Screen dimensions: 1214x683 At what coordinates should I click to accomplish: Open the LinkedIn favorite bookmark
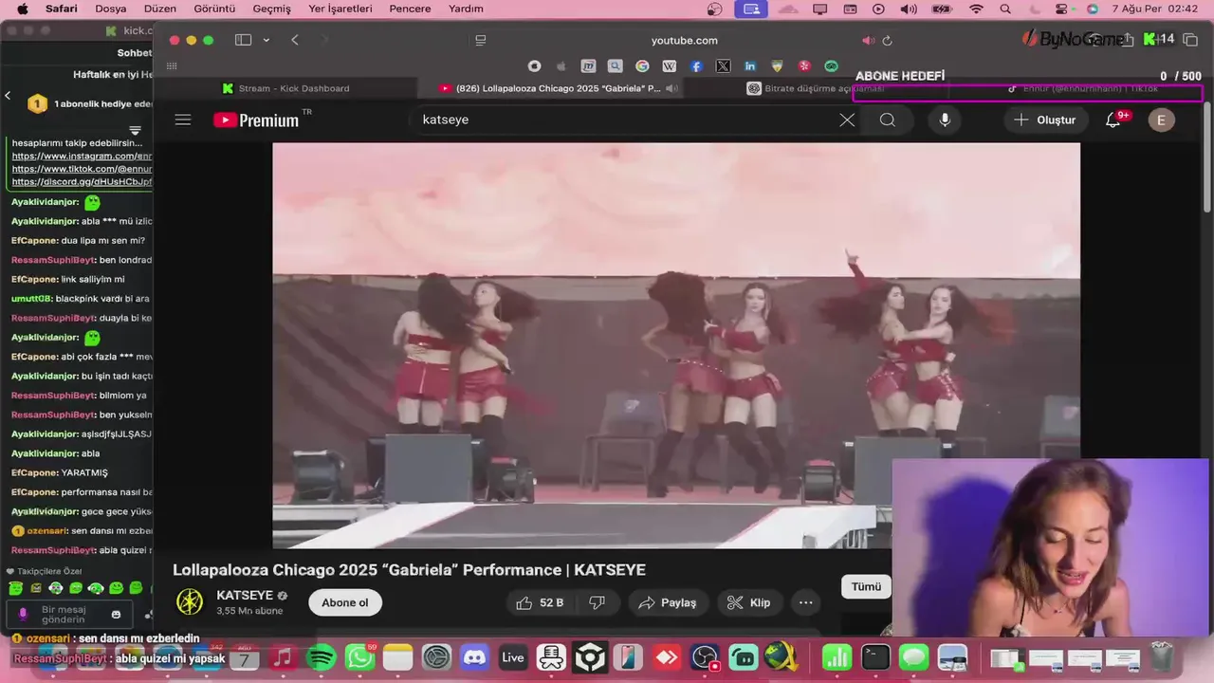pyautogui.click(x=750, y=66)
